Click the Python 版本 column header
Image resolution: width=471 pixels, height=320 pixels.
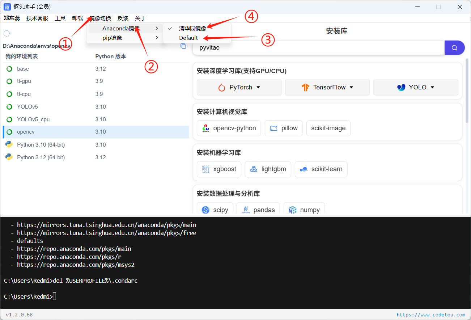pyautogui.click(x=111, y=56)
